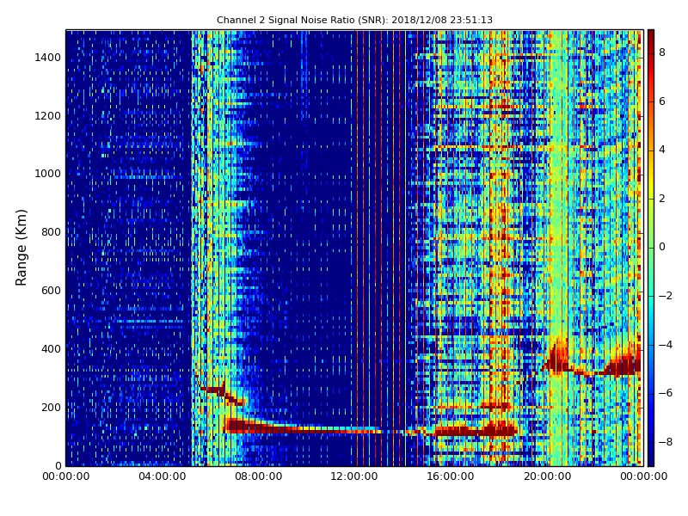The width and height of the screenshot is (688, 516).
Task: Click the 04:00:00 time axis label
Action: (x=162, y=476)
